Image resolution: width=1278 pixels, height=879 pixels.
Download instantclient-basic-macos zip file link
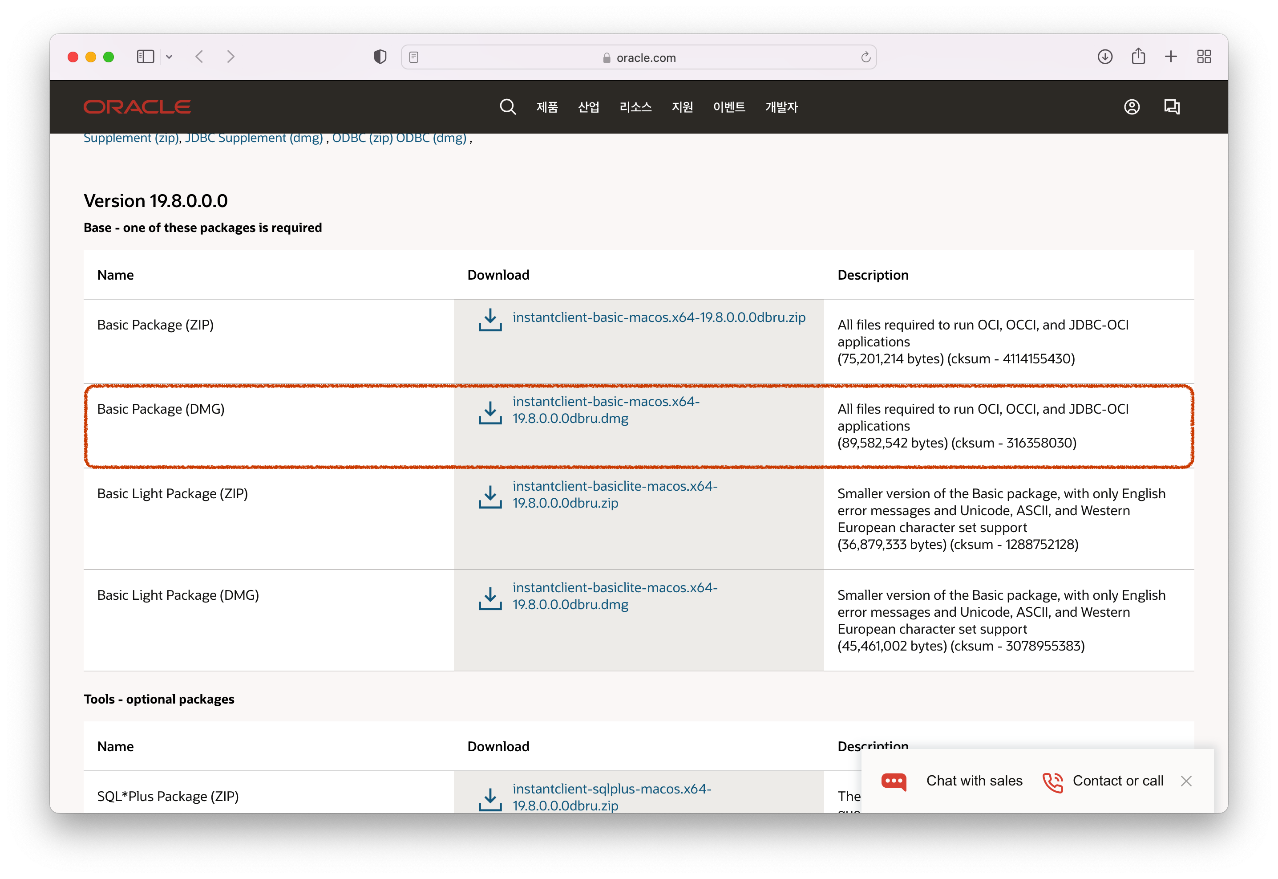(659, 317)
